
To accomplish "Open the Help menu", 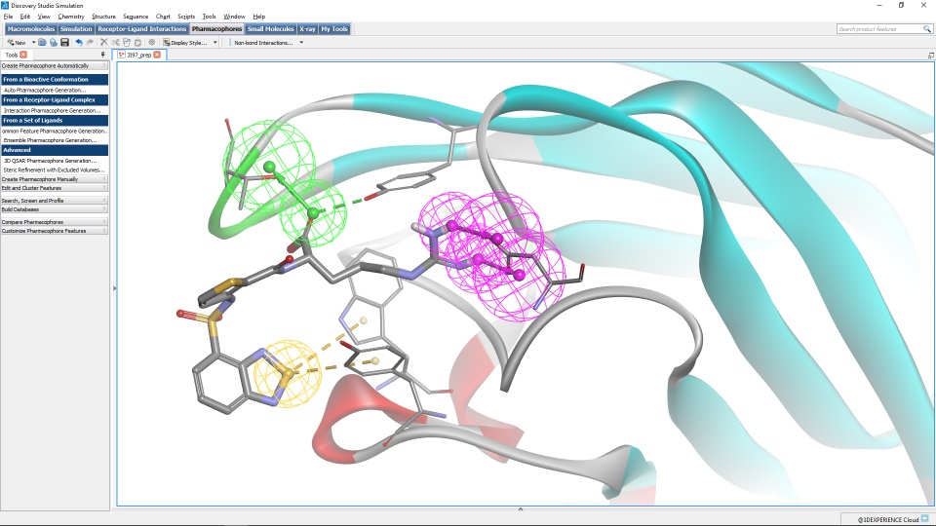I will coord(259,17).
